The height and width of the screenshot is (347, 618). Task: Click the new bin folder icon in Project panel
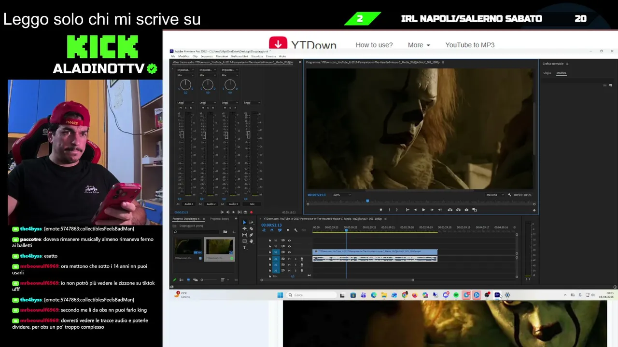(225, 232)
